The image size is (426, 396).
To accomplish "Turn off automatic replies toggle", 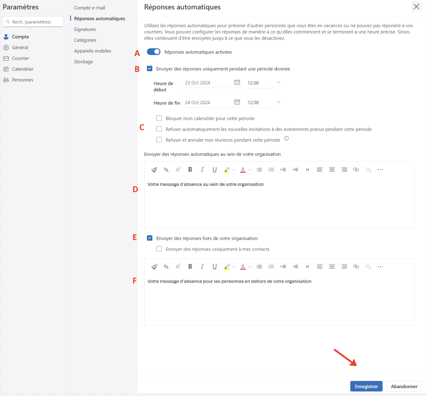I will click(154, 52).
